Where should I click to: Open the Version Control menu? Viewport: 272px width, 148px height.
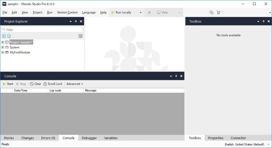point(67,12)
